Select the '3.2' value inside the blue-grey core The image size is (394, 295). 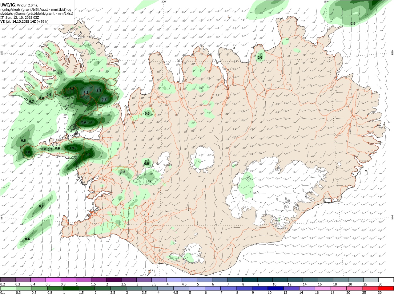(x=86, y=92)
